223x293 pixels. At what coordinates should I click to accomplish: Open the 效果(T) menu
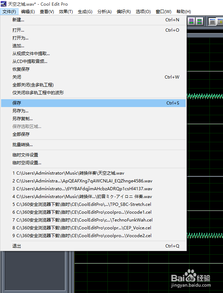point(66,12)
